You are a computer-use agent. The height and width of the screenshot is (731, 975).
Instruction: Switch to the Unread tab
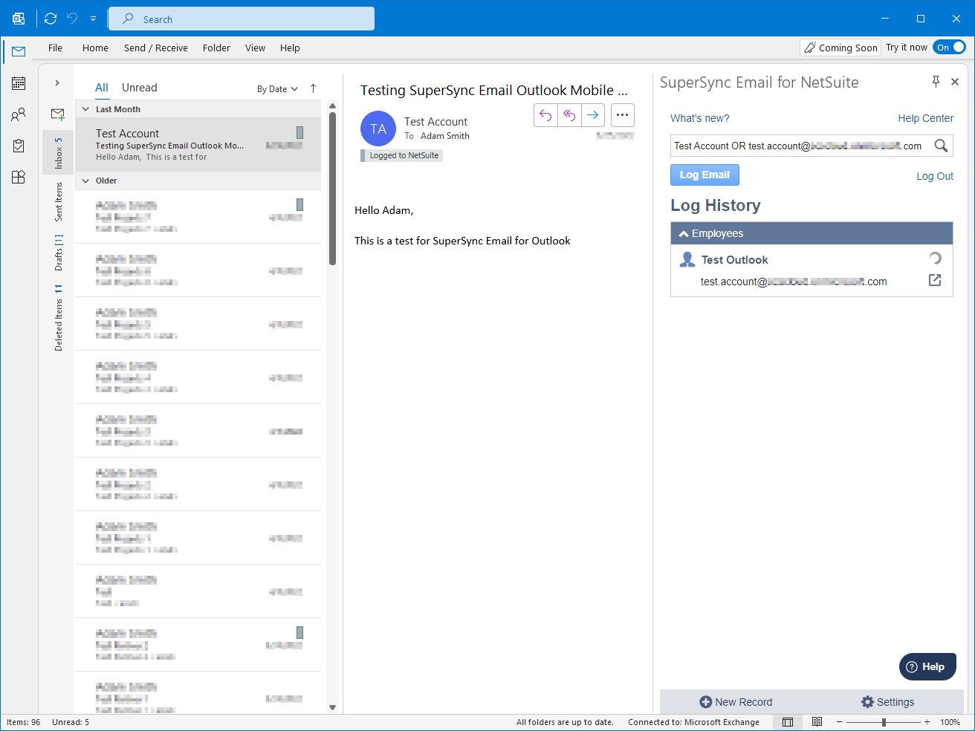click(x=139, y=88)
